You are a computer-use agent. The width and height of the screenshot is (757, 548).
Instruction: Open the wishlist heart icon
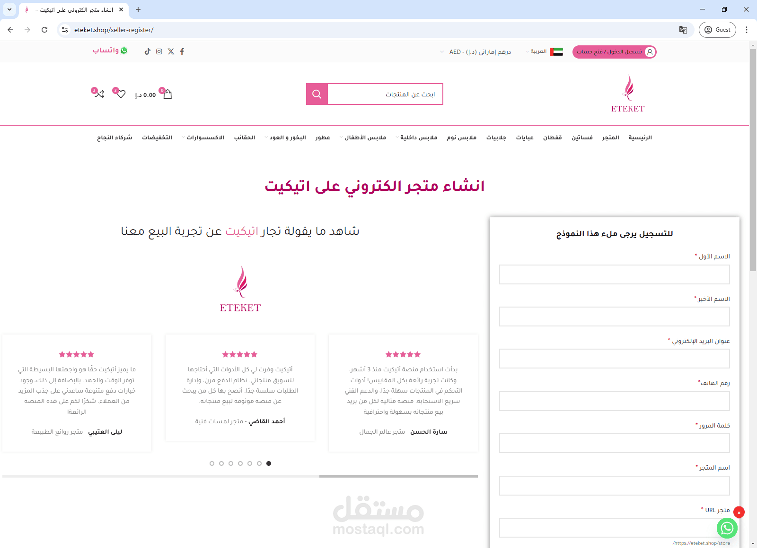[121, 94]
